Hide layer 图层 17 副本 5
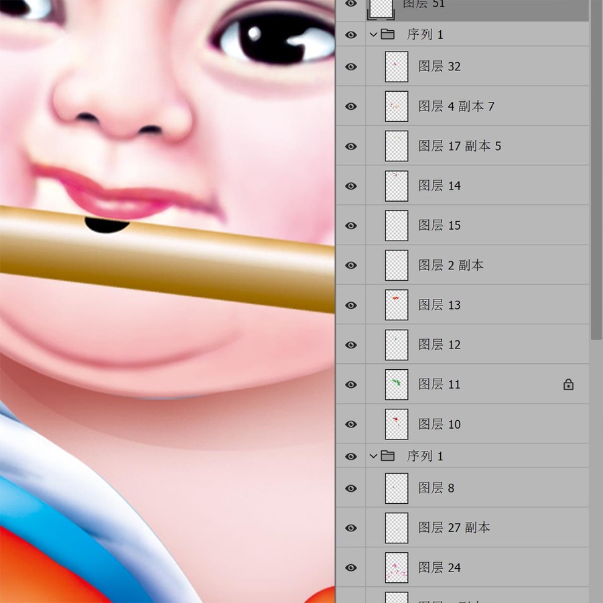The image size is (603, 603). [x=350, y=146]
